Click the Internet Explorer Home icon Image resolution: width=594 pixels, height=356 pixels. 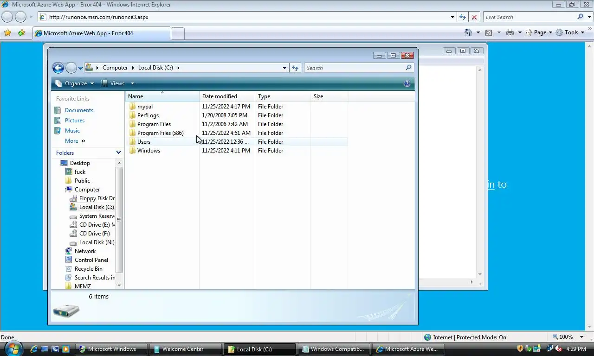[x=468, y=32]
